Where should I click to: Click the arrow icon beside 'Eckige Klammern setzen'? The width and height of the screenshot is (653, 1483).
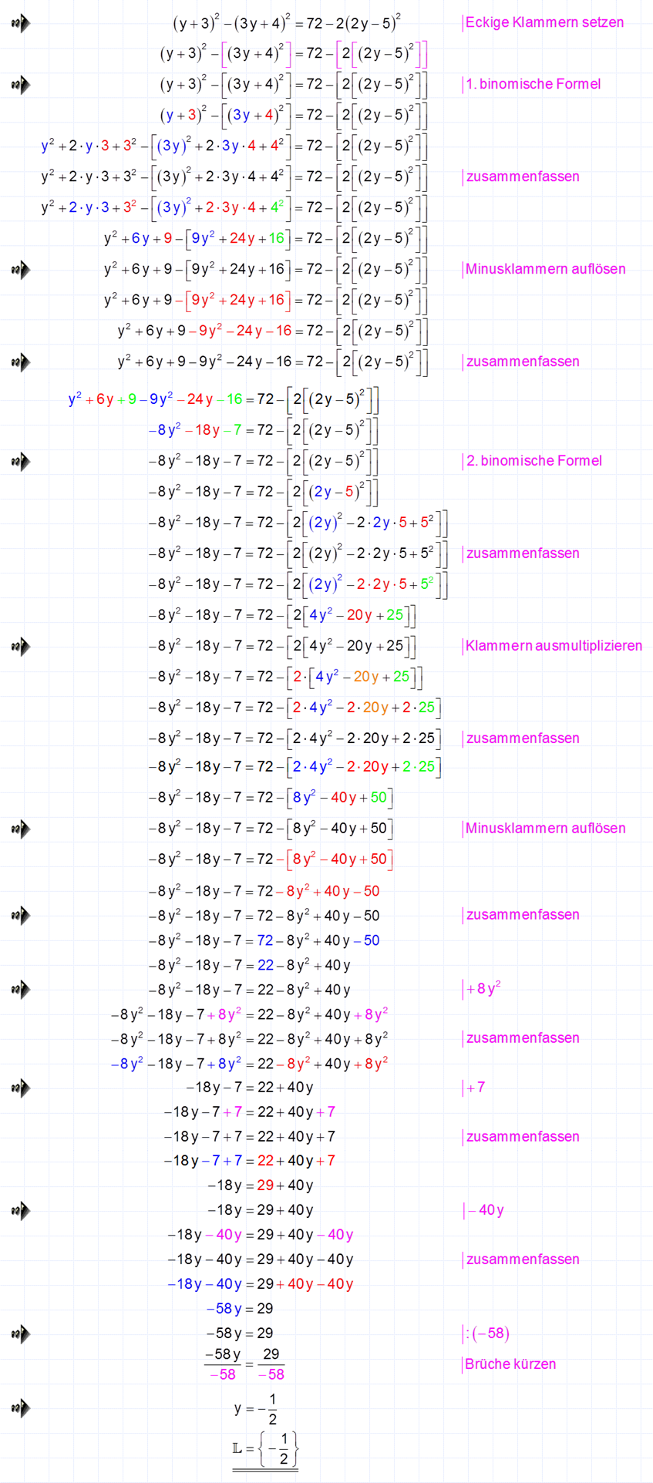[x=21, y=23]
